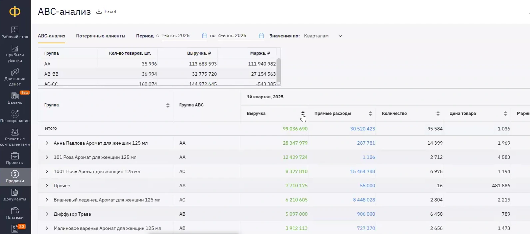This screenshot has height=234, width=530.
Task: Expand Малиновое варенье Аромат row
Action: (47, 228)
